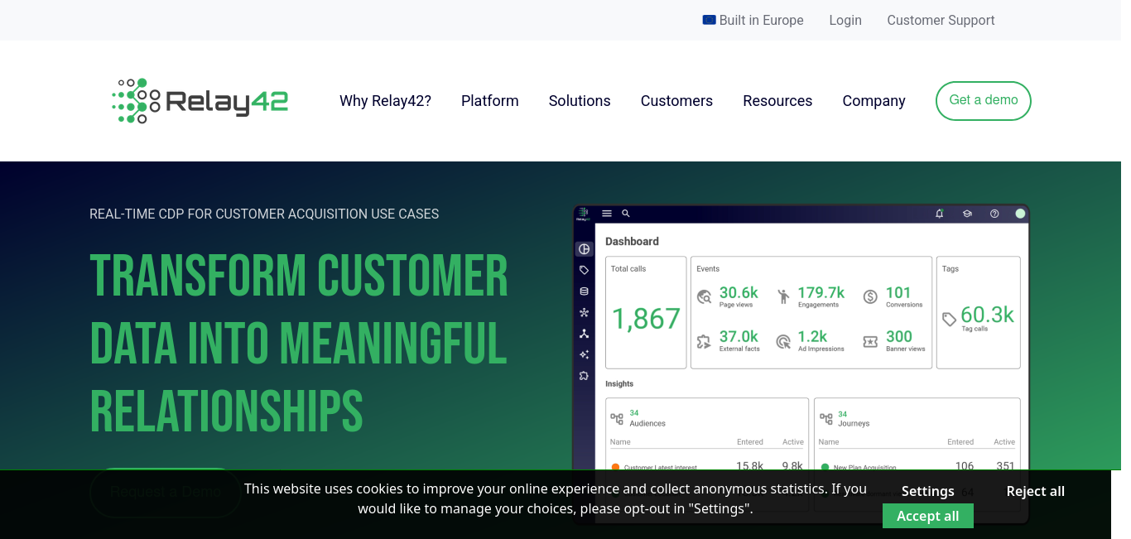
Task: Click the Page views icon
Action: pyautogui.click(x=705, y=296)
